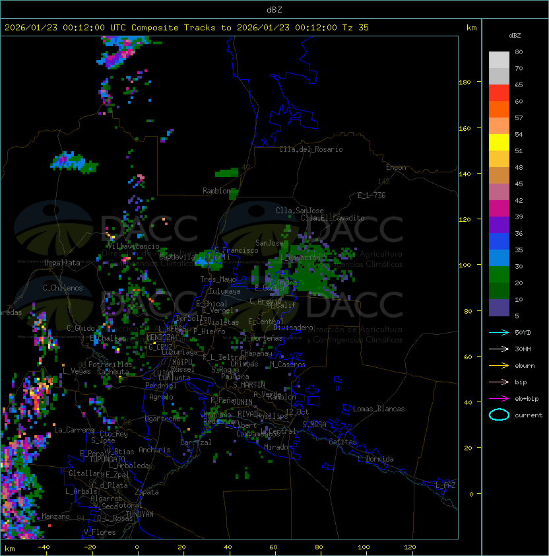
Task: Click the 'E_1-736' map label
Action: [x=371, y=195]
